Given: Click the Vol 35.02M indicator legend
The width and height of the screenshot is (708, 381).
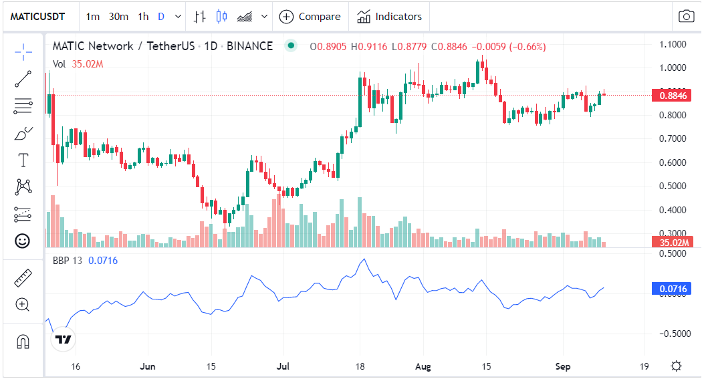Looking at the screenshot, I should tap(78, 64).
